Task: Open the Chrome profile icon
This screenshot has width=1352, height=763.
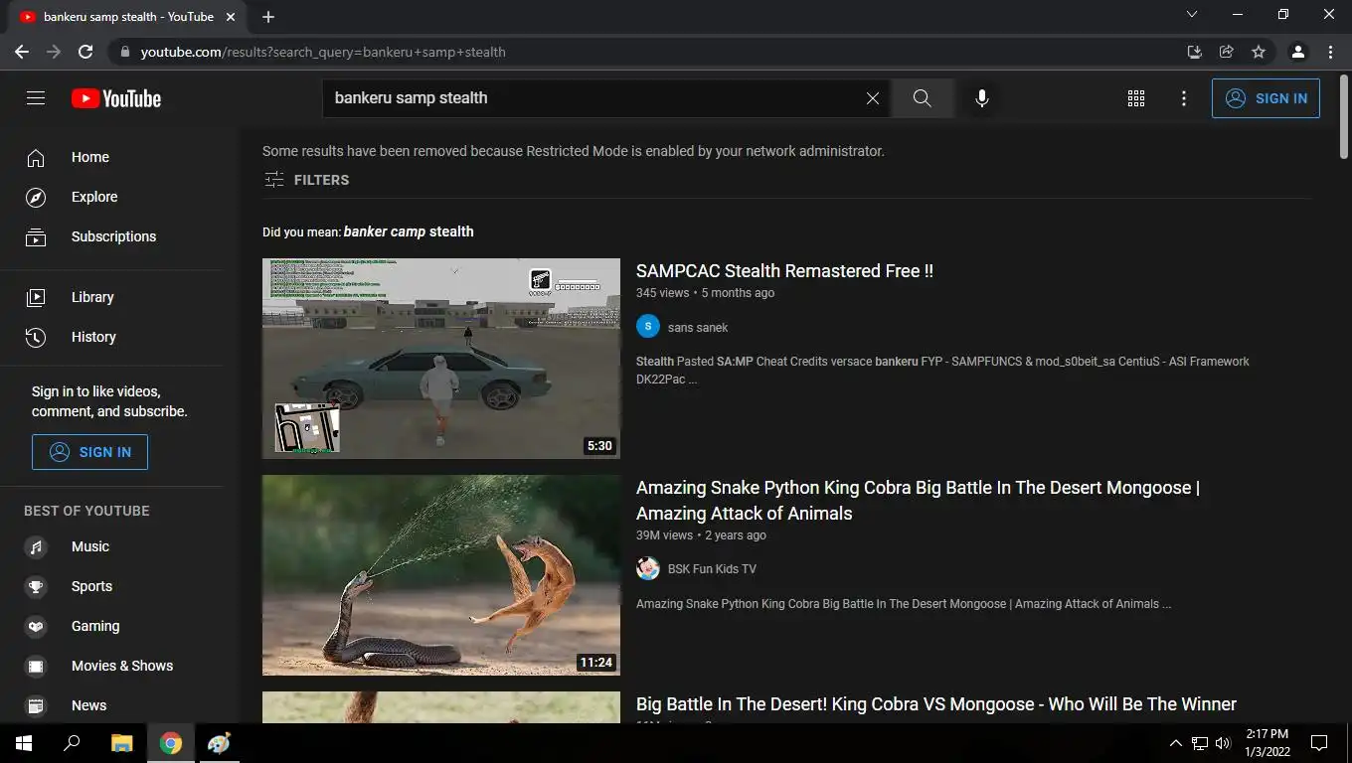Action: click(x=1297, y=52)
